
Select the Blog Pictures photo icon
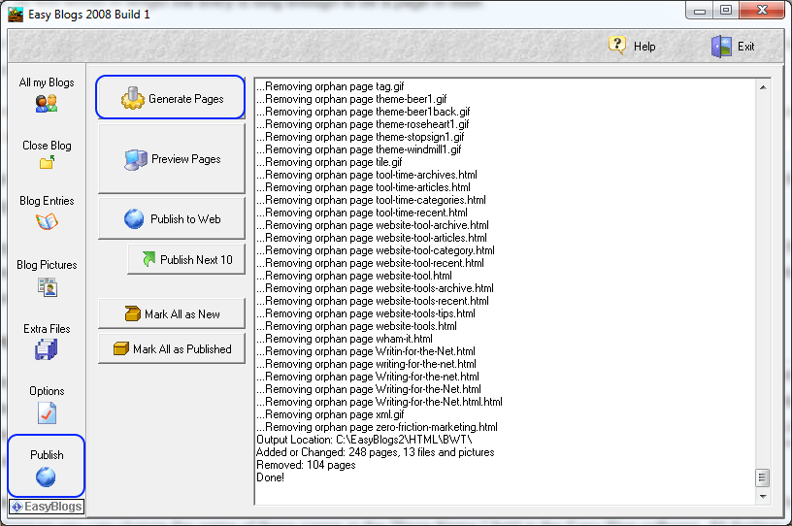point(47,287)
